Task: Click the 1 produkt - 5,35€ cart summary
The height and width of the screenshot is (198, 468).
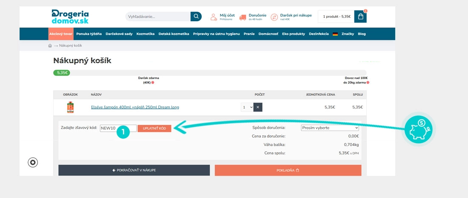Action: [x=336, y=17]
